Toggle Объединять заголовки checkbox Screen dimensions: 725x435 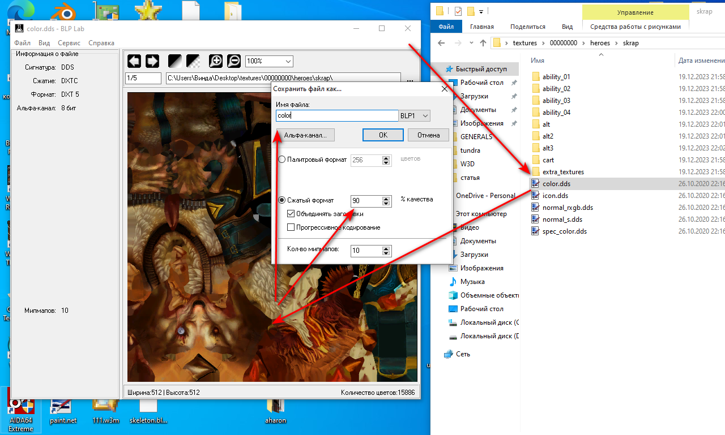(291, 214)
